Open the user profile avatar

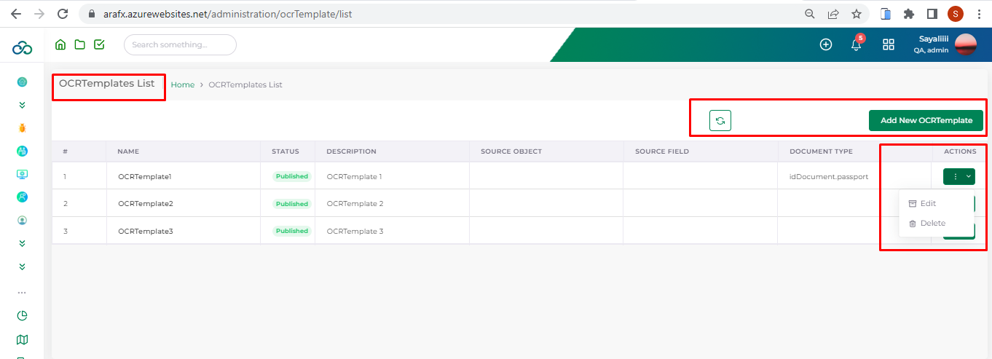(965, 45)
